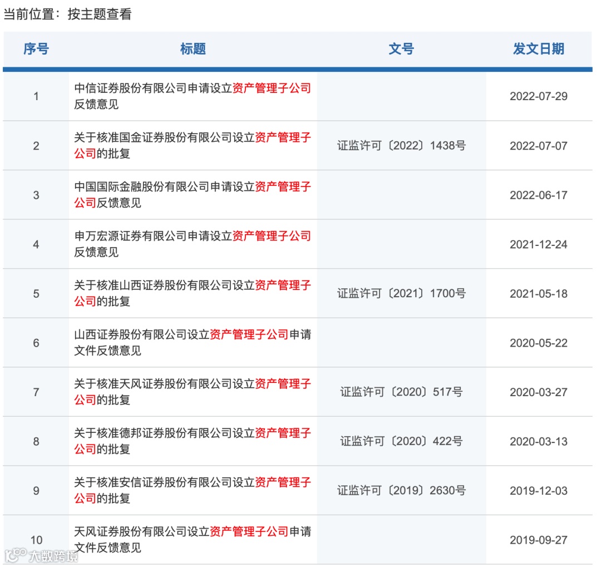Click the 发文日期 column header
Viewport: 601px width, 567px height.
point(539,49)
